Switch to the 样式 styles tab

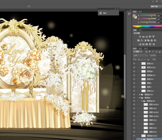(140, 30)
